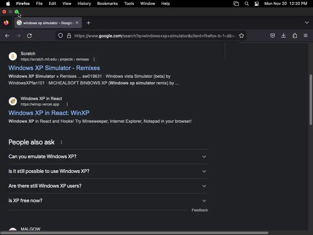Open the Help menu
Screen dimensions: 313x235
coord(165,4)
